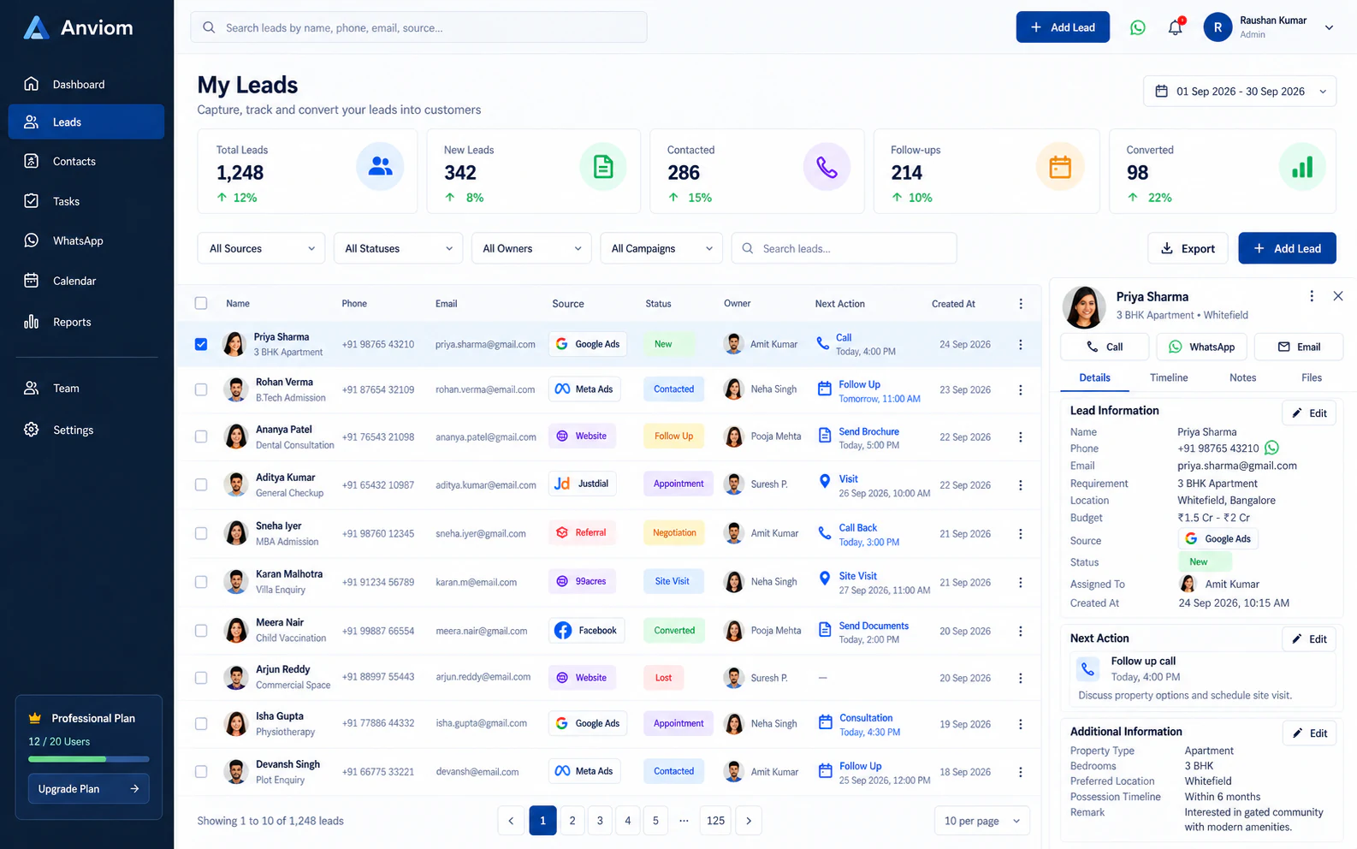Screen dimensions: 1357x849
Task: Click the phone icon in the Next Action follow-up card
Action: point(1088,669)
